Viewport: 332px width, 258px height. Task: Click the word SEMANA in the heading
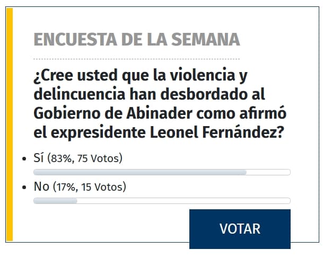click(206, 40)
